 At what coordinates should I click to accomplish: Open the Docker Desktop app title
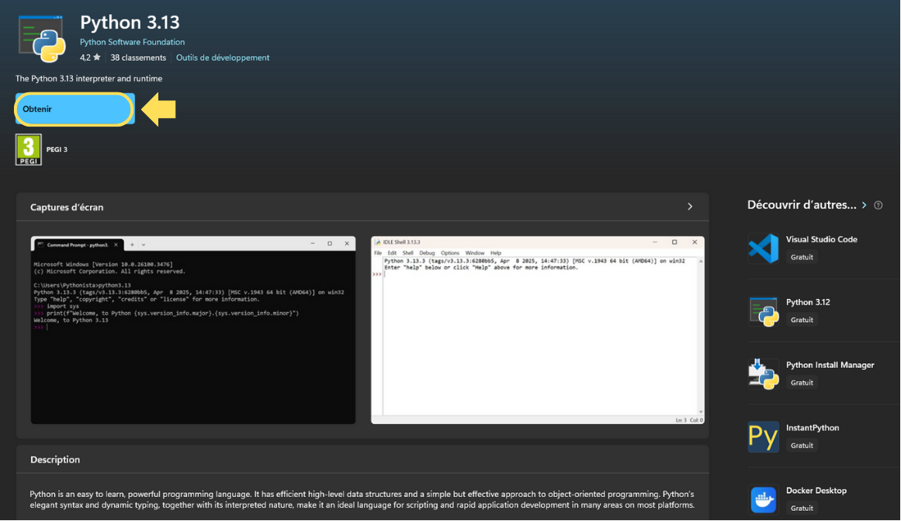point(816,490)
